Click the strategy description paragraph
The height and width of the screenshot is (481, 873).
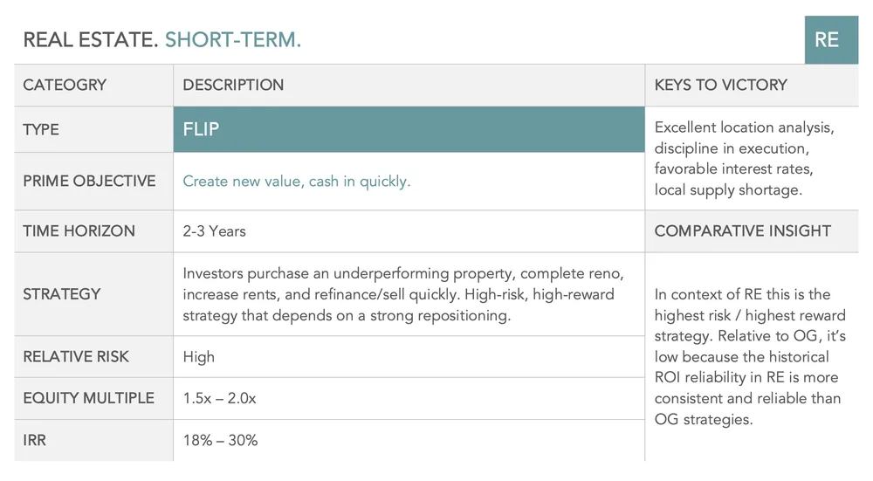coord(403,294)
